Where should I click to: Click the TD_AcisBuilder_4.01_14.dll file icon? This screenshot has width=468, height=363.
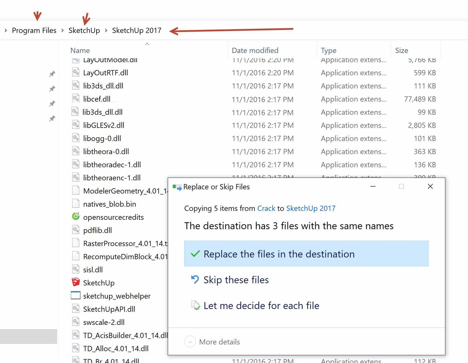(76, 335)
